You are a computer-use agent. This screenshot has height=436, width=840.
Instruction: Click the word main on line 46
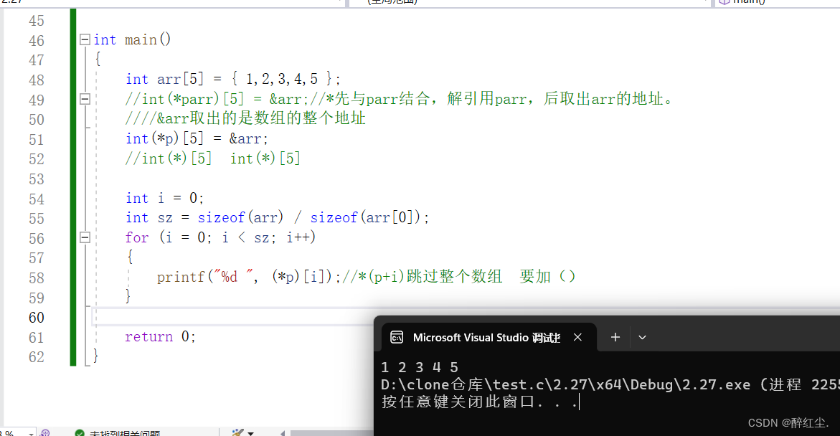pyautogui.click(x=141, y=39)
